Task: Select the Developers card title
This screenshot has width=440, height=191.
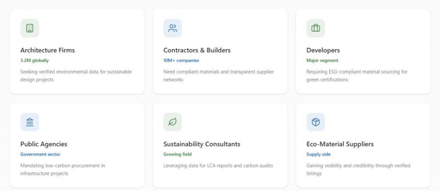Action: (323, 50)
